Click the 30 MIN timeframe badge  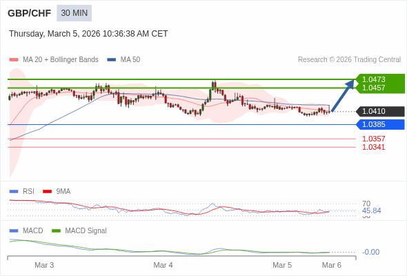tap(75, 13)
